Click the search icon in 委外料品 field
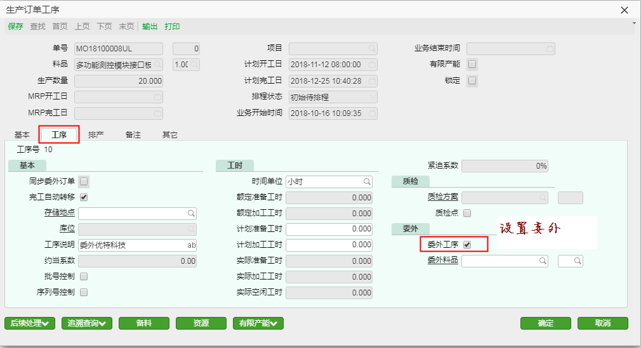 pos(543,261)
